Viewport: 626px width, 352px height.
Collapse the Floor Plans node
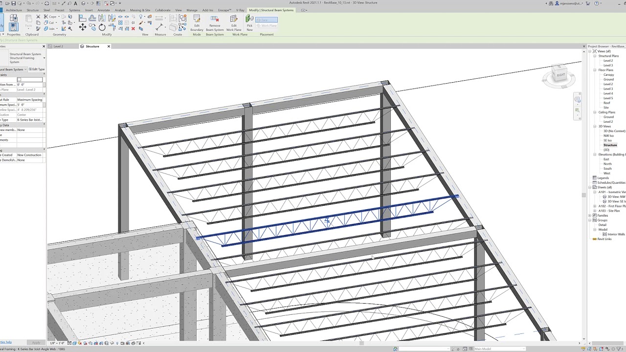click(595, 70)
